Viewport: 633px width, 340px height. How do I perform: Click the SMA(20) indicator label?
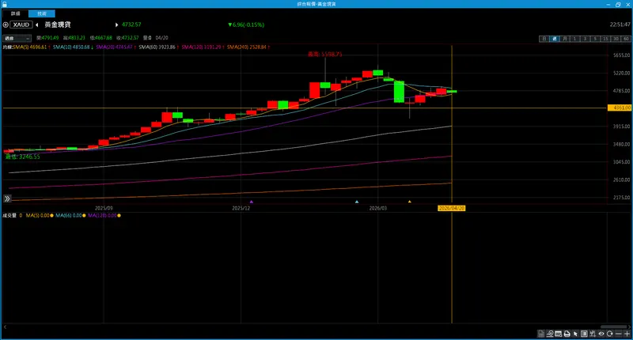click(116, 47)
